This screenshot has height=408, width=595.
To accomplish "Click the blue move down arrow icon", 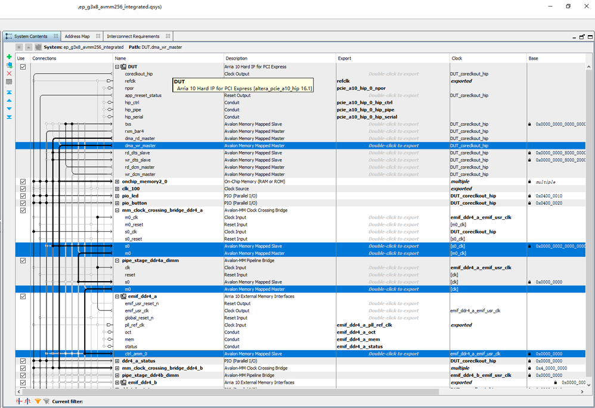I will pyautogui.click(x=9, y=108).
